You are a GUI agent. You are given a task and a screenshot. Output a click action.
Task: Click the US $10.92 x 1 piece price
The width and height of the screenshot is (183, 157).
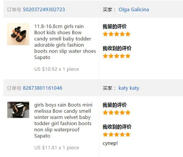coord(56,69)
